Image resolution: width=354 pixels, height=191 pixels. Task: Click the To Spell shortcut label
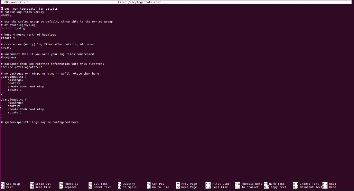point(130,187)
